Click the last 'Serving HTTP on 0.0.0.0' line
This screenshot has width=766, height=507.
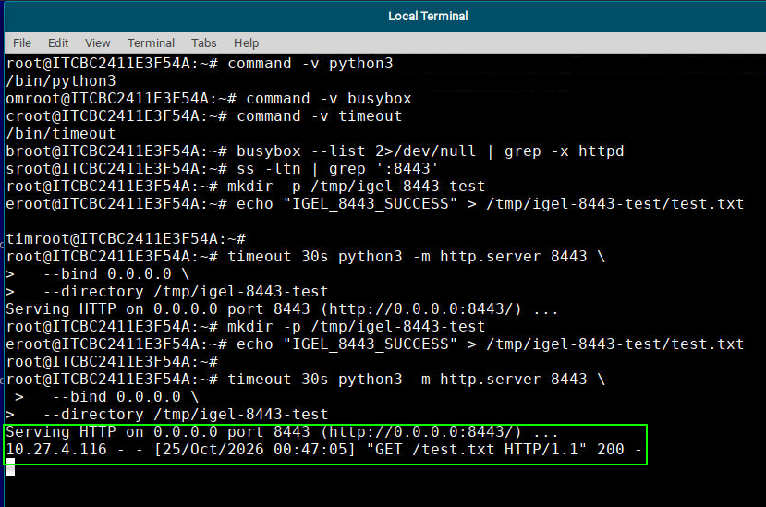[283, 432]
